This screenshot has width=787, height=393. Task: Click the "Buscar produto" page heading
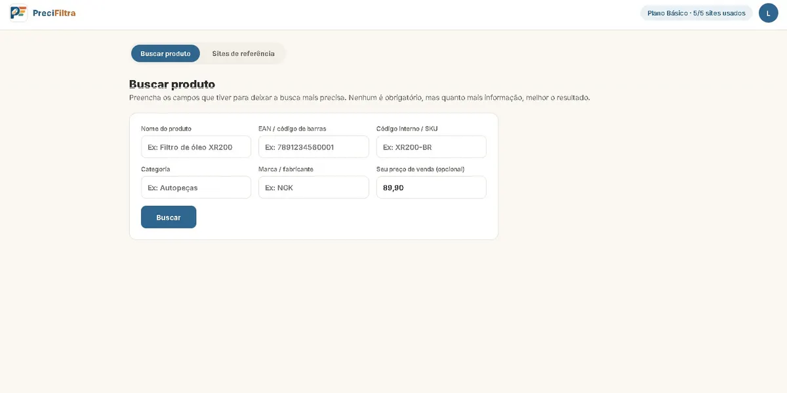pos(172,84)
